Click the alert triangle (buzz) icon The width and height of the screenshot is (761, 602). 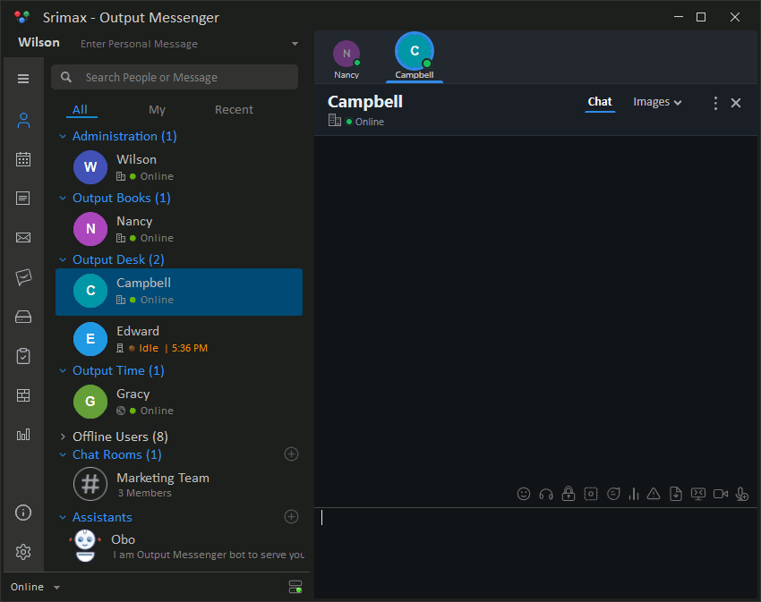pos(654,494)
